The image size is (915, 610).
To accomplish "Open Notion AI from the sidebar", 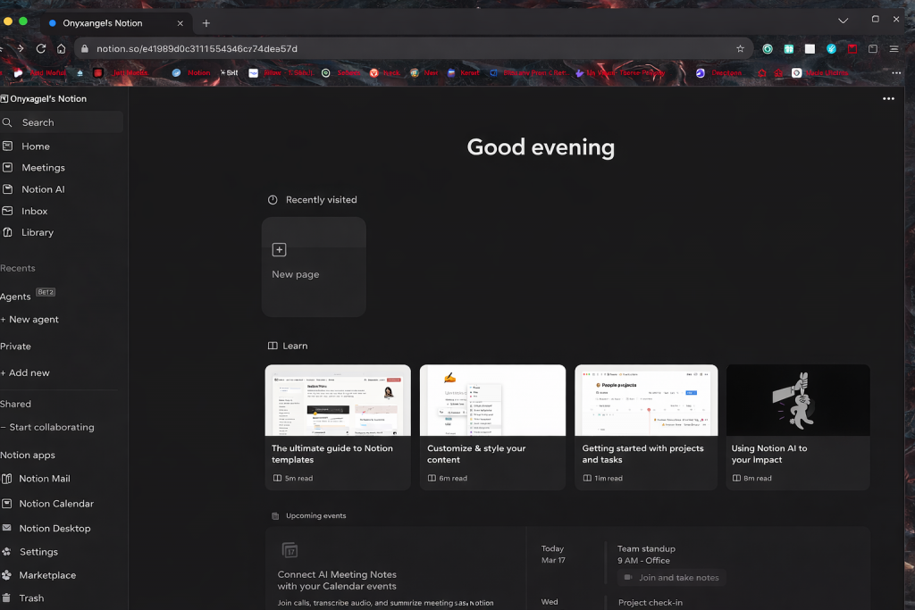I will coord(43,189).
